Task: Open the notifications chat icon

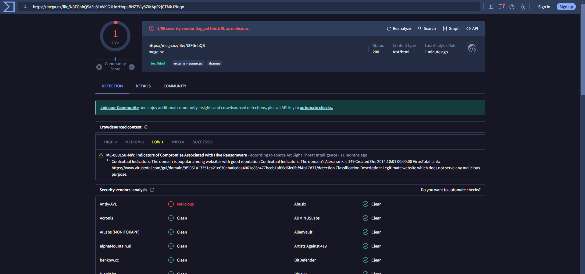Action: (x=501, y=7)
